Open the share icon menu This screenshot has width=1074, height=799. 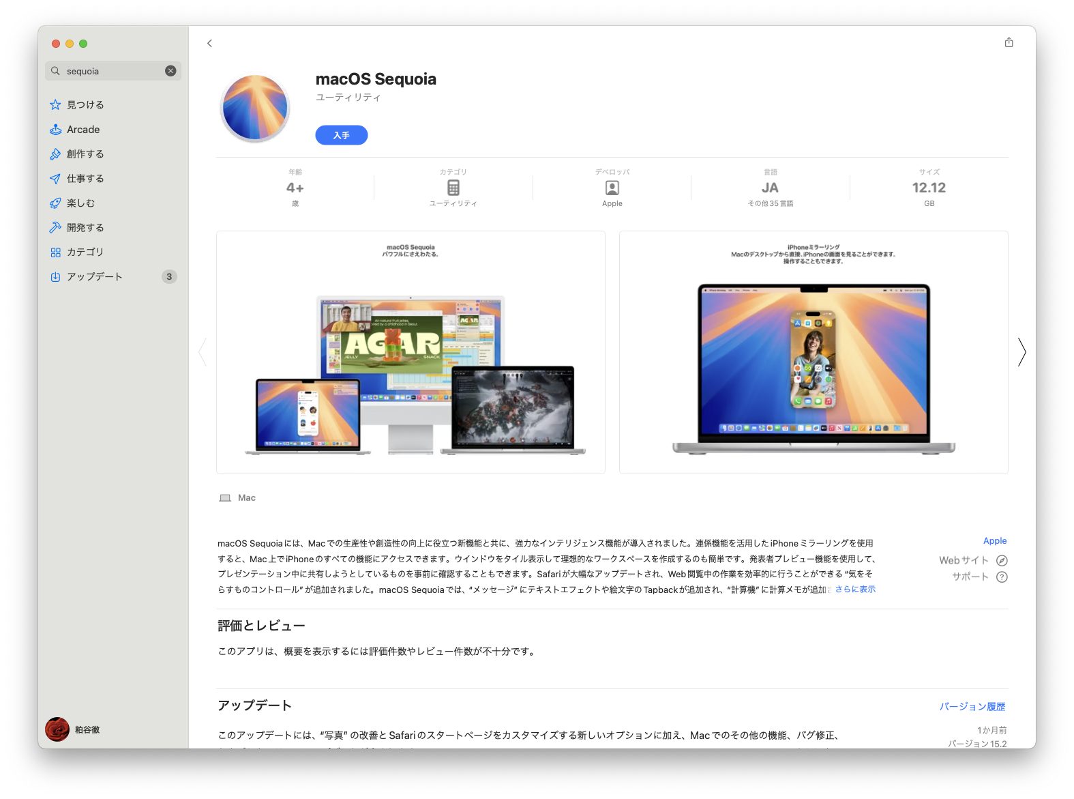[1009, 42]
